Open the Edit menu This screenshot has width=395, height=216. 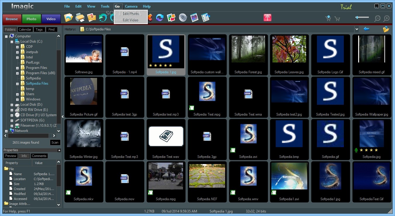(78, 6)
